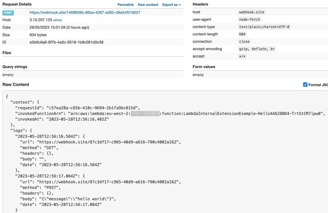This screenshot has width=328, height=213.
Task: Click the accept-encoding header name
Action: pos(207,49)
